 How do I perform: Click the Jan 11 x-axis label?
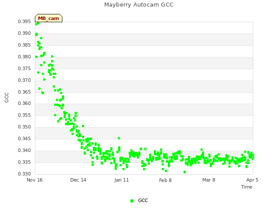coord(122,180)
